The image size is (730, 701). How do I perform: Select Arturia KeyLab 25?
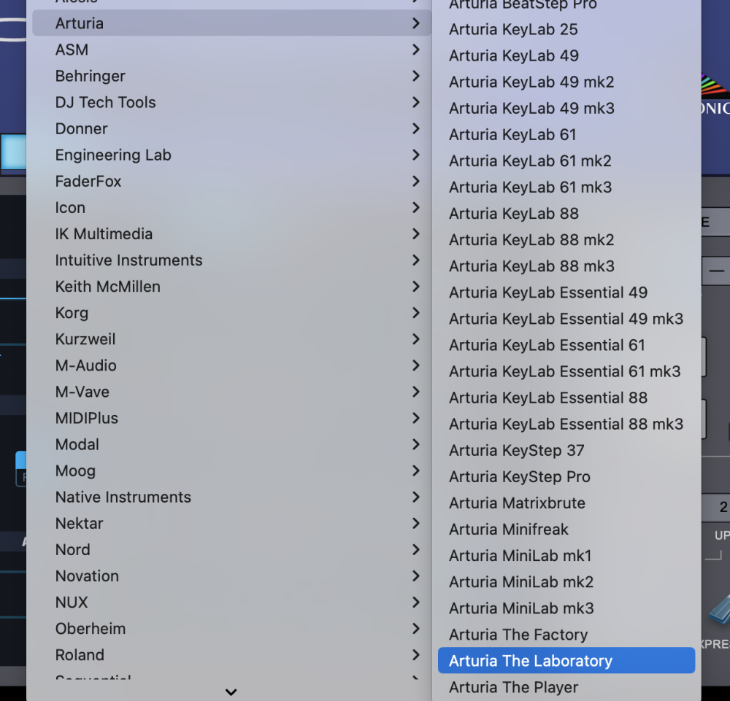coord(566,29)
